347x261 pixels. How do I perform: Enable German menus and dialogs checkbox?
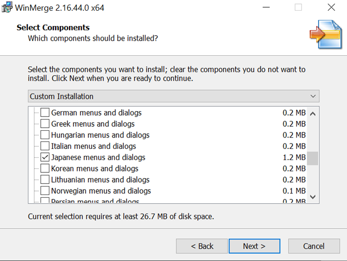coord(45,113)
